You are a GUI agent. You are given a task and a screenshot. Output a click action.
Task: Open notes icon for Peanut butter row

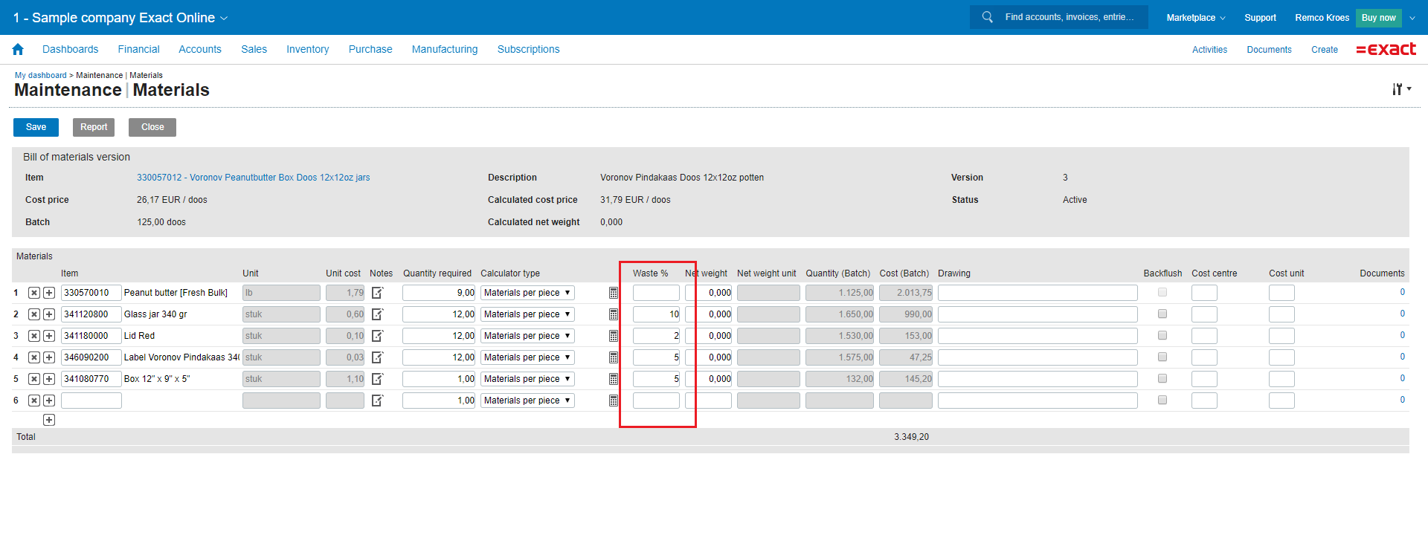[378, 293]
